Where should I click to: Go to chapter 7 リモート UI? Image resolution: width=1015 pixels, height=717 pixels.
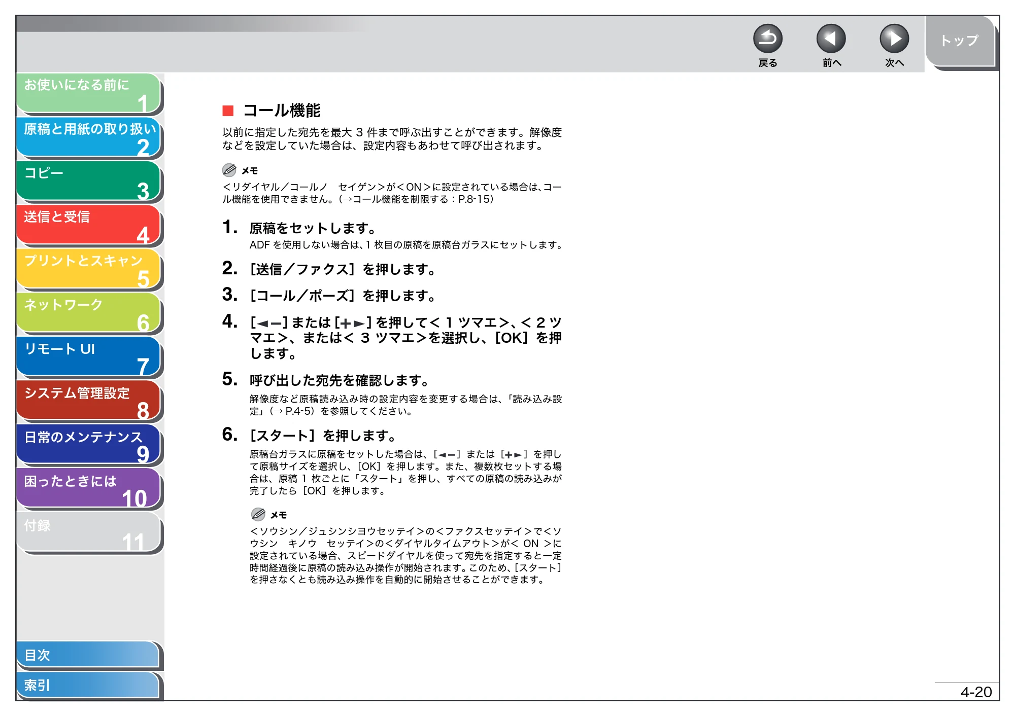coord(88,357)
